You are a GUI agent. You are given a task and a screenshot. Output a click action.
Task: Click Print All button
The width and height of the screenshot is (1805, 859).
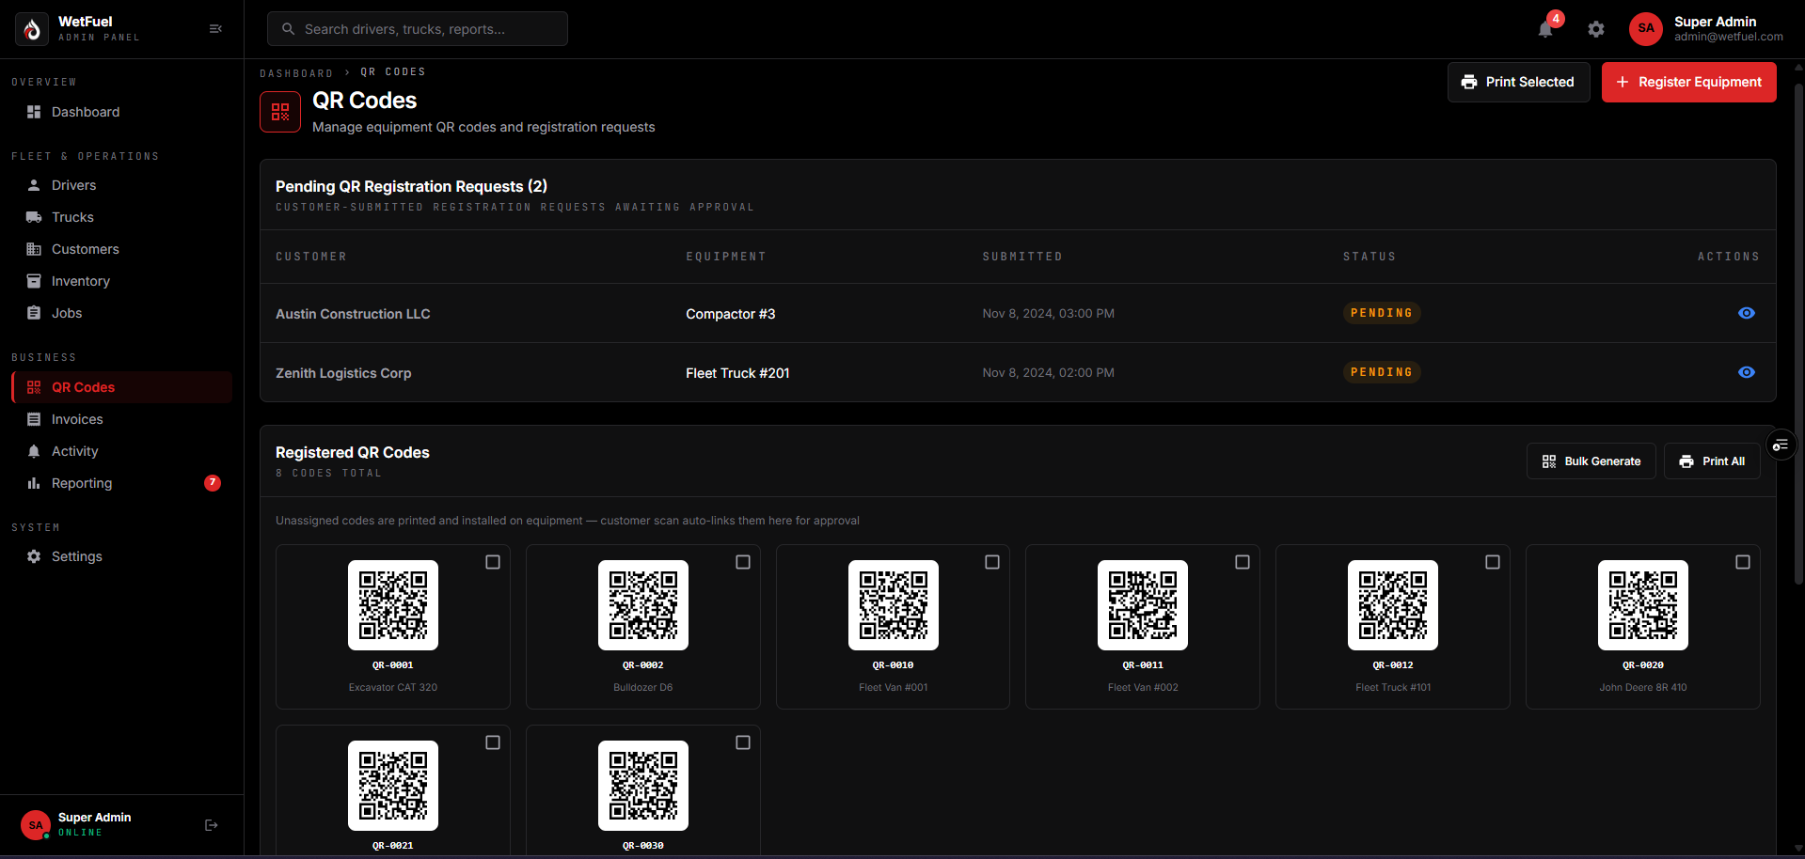(x=1712, y=461)
